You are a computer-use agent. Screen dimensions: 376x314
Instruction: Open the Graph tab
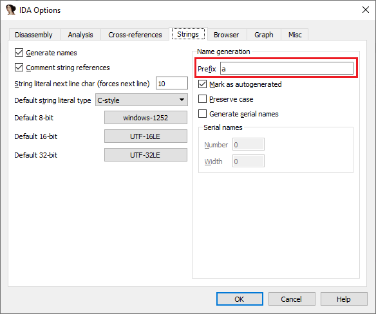263,35
